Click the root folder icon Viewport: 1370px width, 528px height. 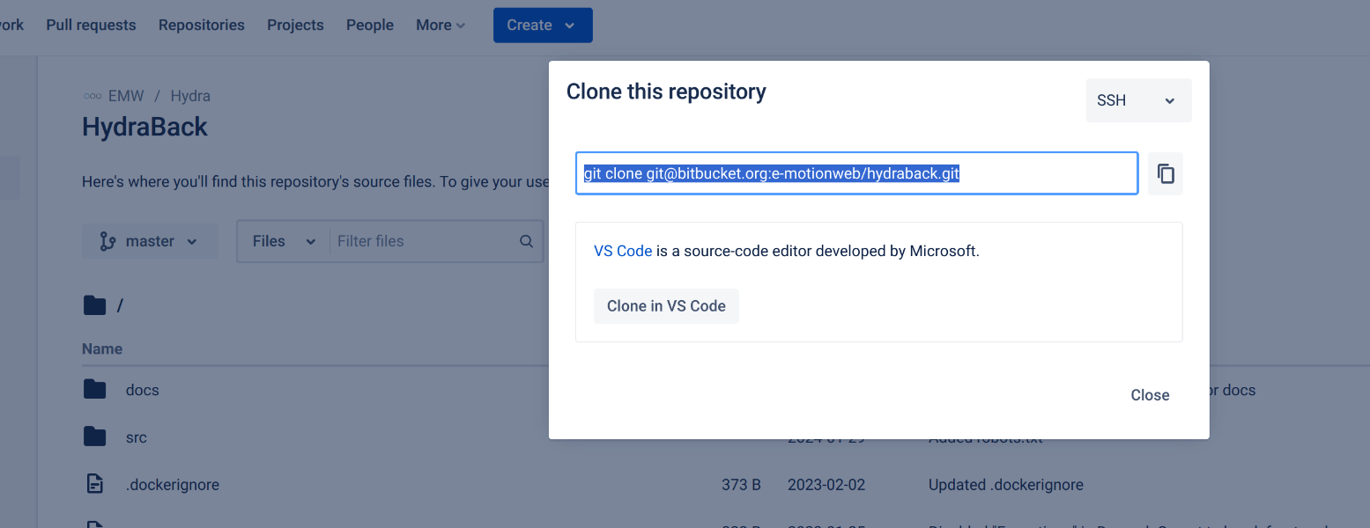pos(94,305)
